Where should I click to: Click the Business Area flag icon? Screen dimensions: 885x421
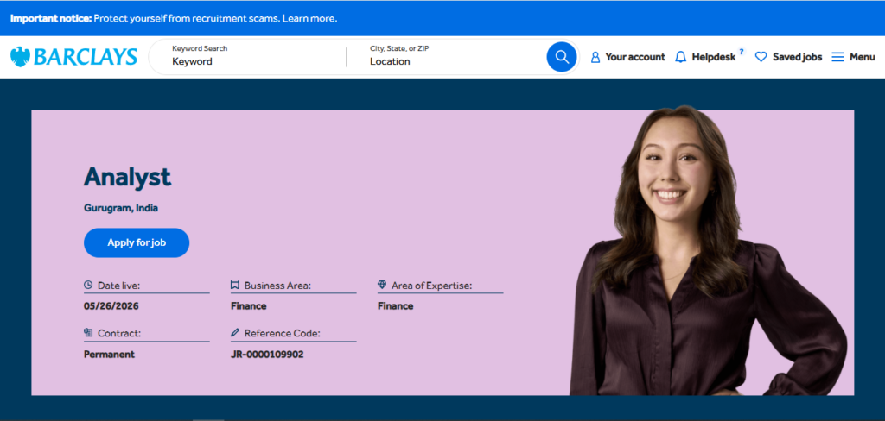pyautogui.click(x=235, y=286)
